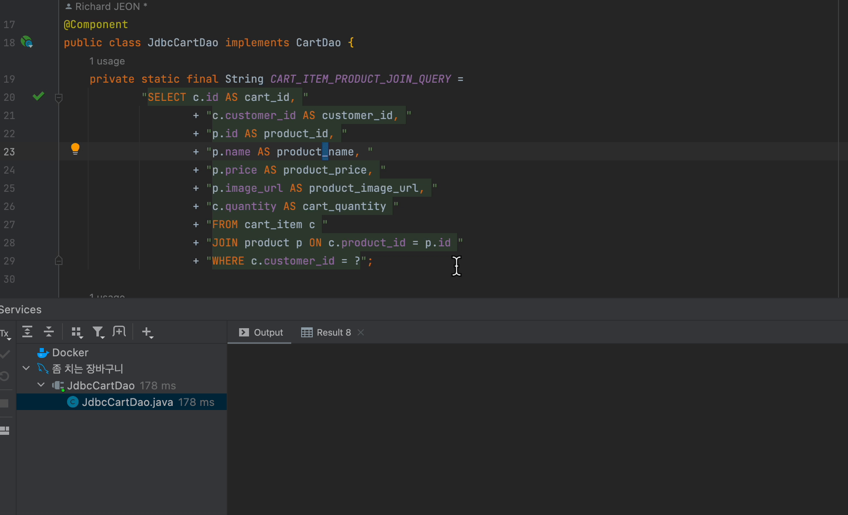Select the Docker service item
Image resolution: width=848 pixels, height=515 pixels.
[69, 353]
